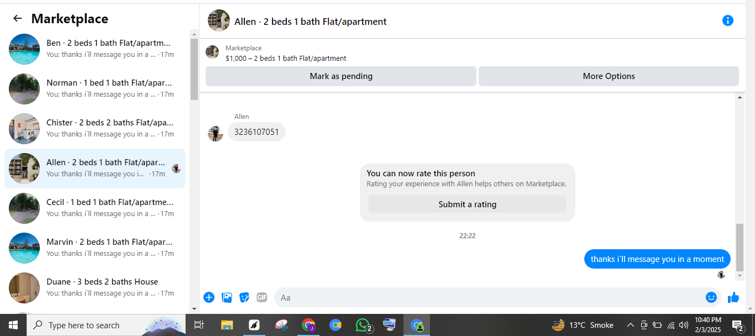
Task: Click listing title $1,000 – 2 beds text
Action: 286,58
